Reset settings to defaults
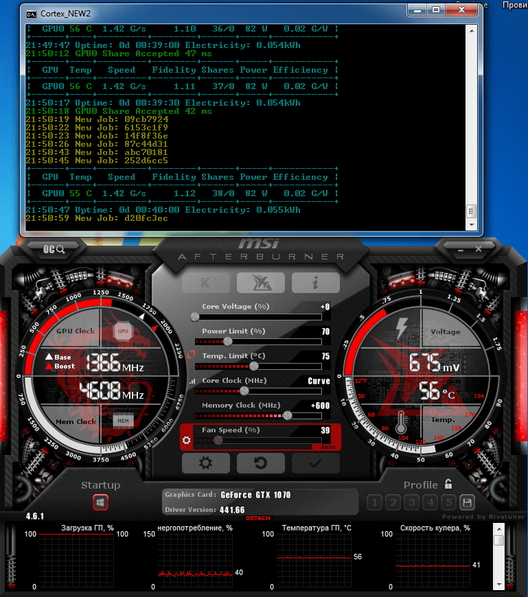 260,463
